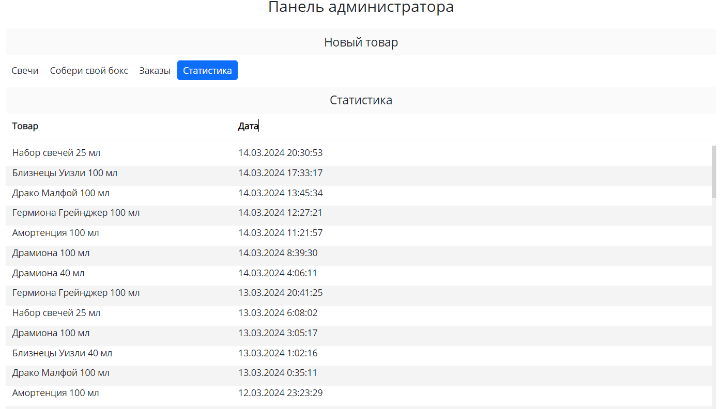Switch to the Собери свой бокс tab

tap(89, 71)
